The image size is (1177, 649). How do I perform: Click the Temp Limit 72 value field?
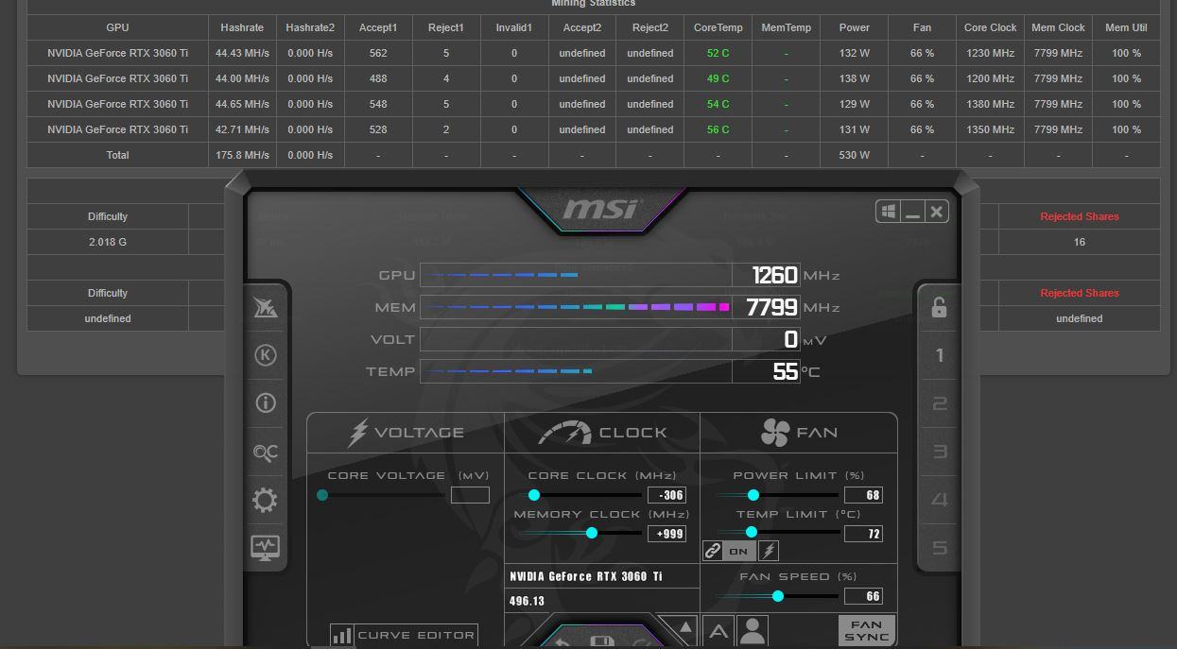click(864, 534)
